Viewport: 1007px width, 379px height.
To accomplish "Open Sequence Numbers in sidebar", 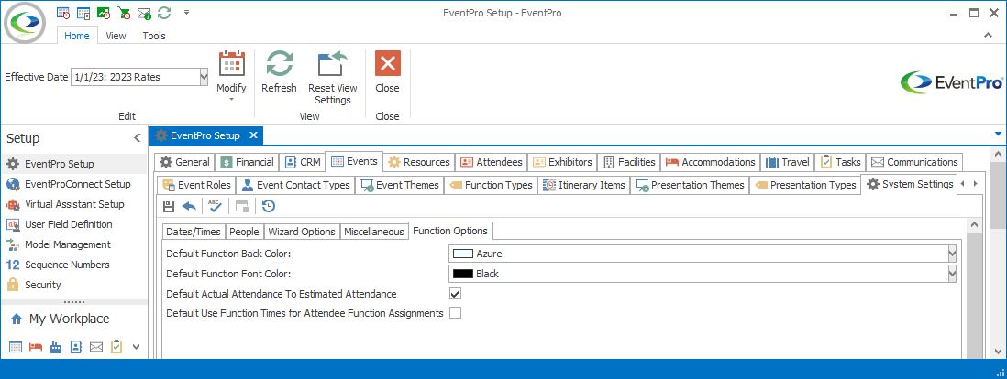I will (74, 265).
